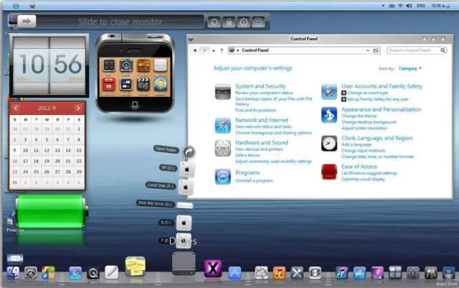Screen dimensions: 459x288
Task: Open the crossed tools utility icon in the dock
Action: 297,273
